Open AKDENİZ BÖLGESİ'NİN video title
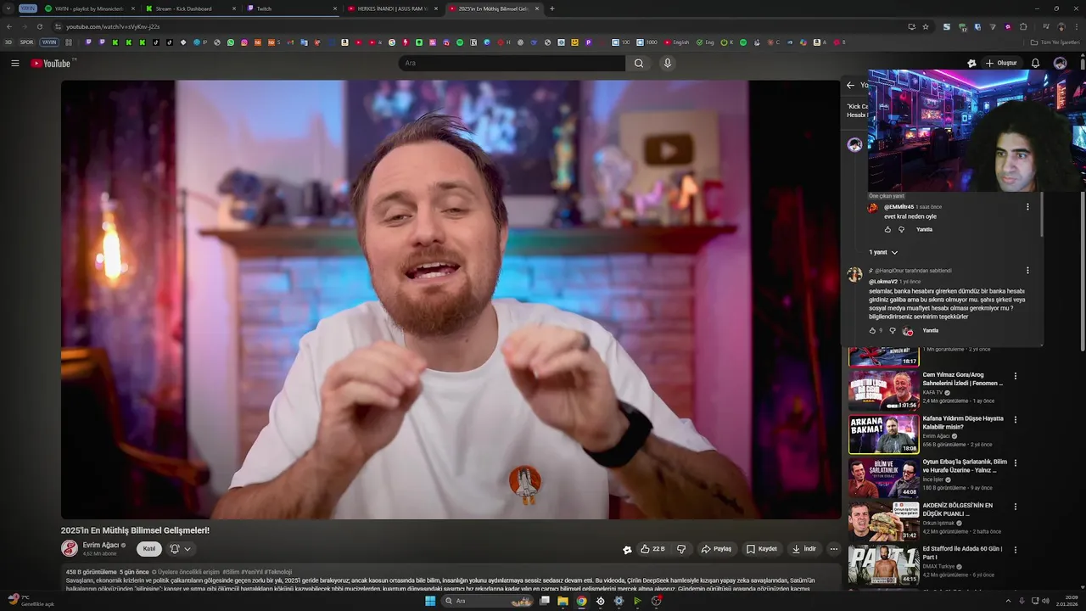This screenshot has width=1086, height=611. [958, 509]
